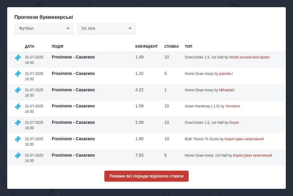Open Dozer tipster link
Image resolution: width=293 pixels, height=196 pixels.
(x=234, y=123)
